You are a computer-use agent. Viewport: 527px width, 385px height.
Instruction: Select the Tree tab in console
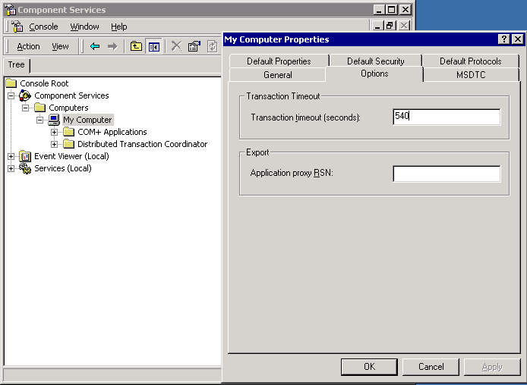pos(16,64)
